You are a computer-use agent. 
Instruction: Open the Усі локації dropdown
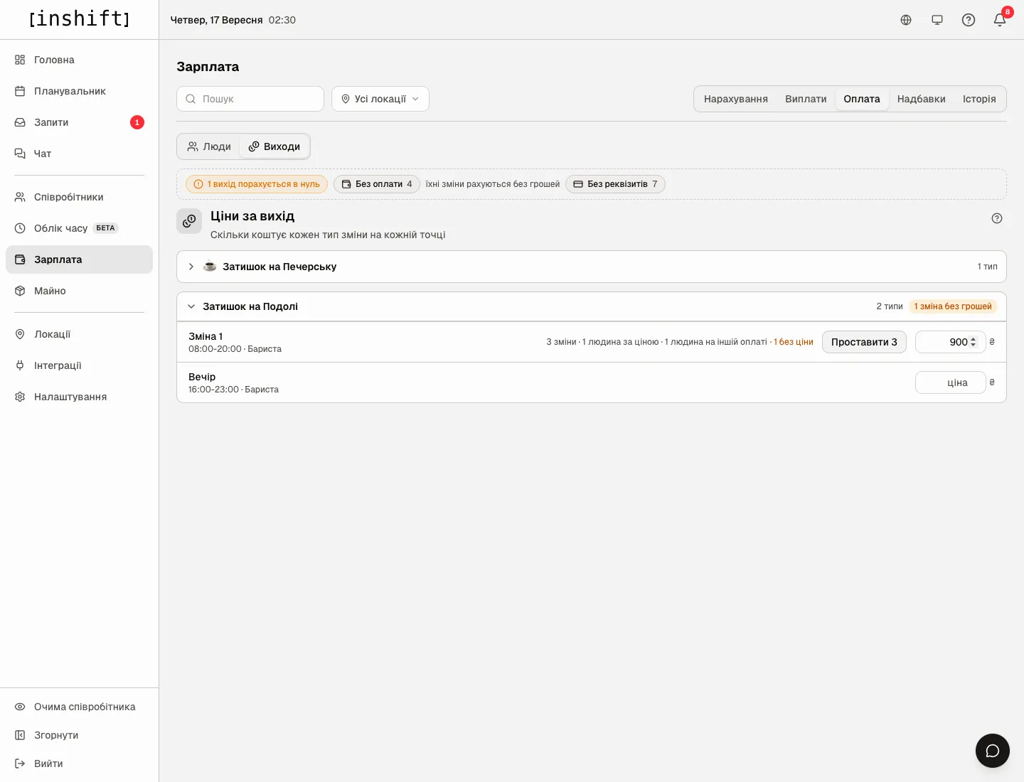(380, 99)
